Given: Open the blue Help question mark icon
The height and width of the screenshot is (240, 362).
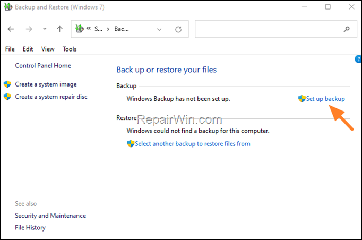Looking at the screenshot, I should (358, 59).
